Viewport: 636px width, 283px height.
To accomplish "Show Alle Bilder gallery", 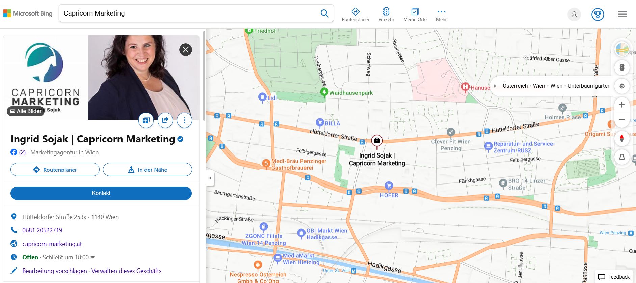I will (x=26, y=111).
